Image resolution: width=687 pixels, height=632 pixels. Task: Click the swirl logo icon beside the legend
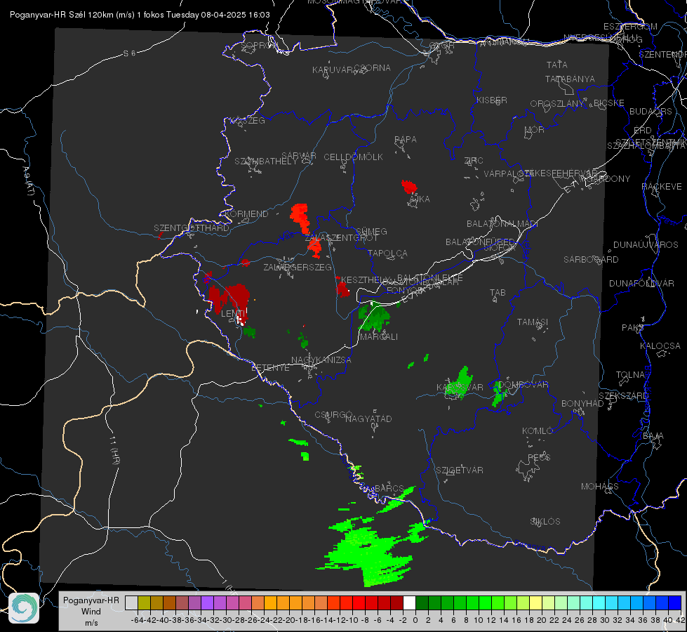pos(24,608)
